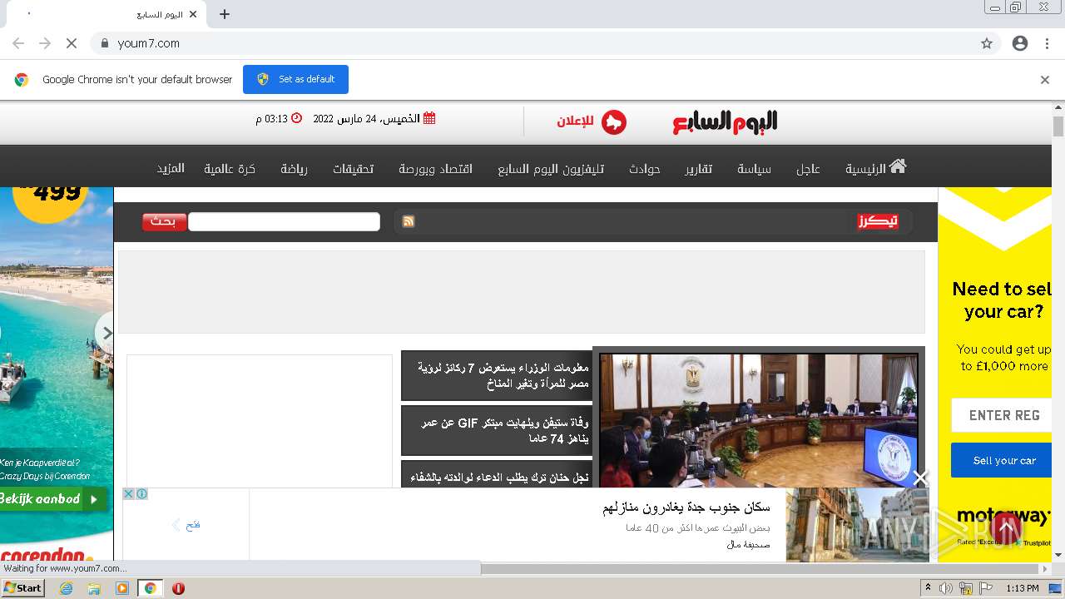This screenshot has width=1065, height=599.
Task: Click the date الخميس، 24 مارس 2022
Action: point(374,118)
